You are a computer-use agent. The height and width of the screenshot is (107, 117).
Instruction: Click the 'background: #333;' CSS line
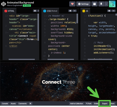[62, 29]
